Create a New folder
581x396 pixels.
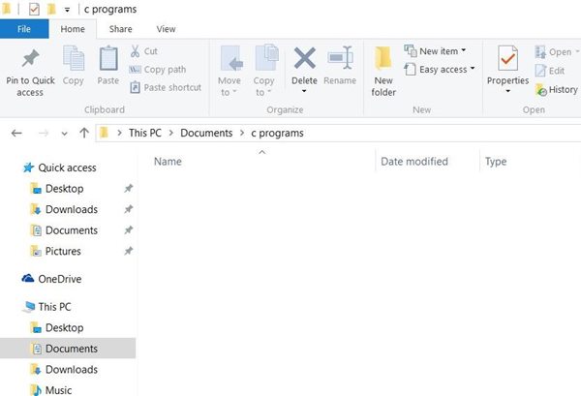pos(383,72)
